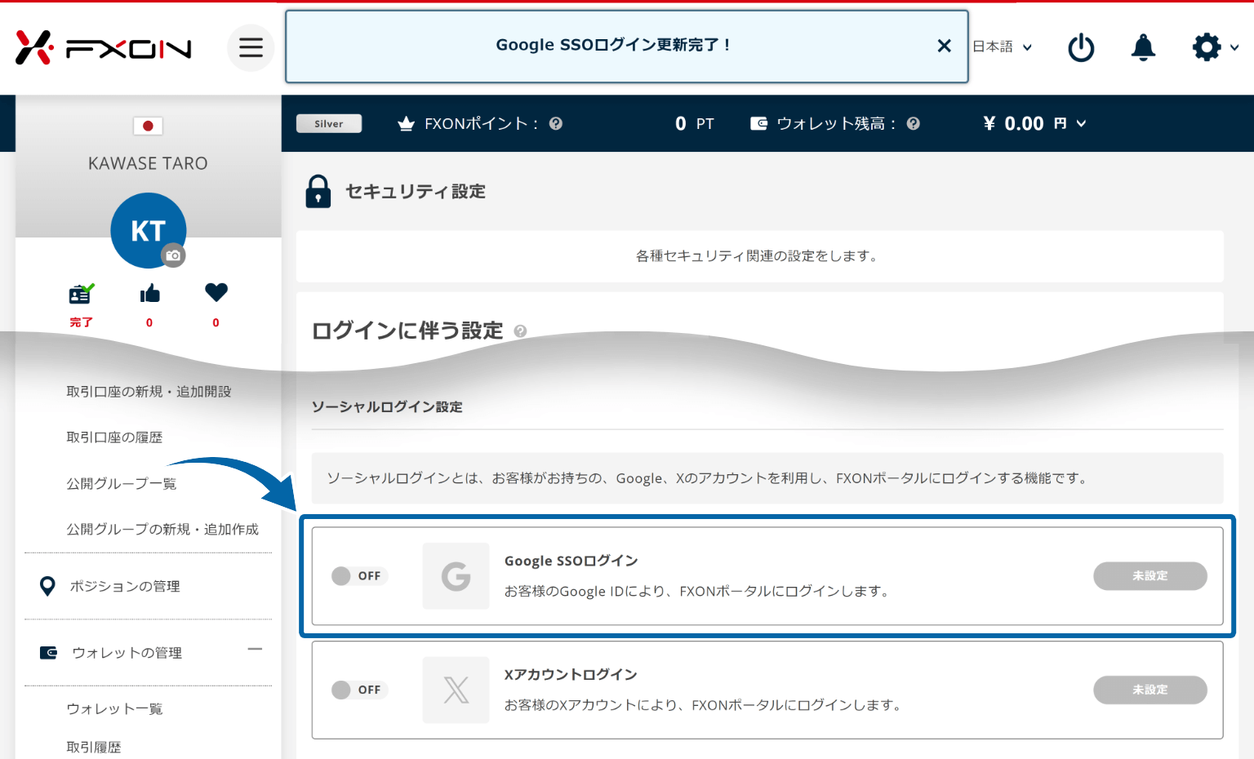Click 未設定 button for X account

pos(1150,690)
